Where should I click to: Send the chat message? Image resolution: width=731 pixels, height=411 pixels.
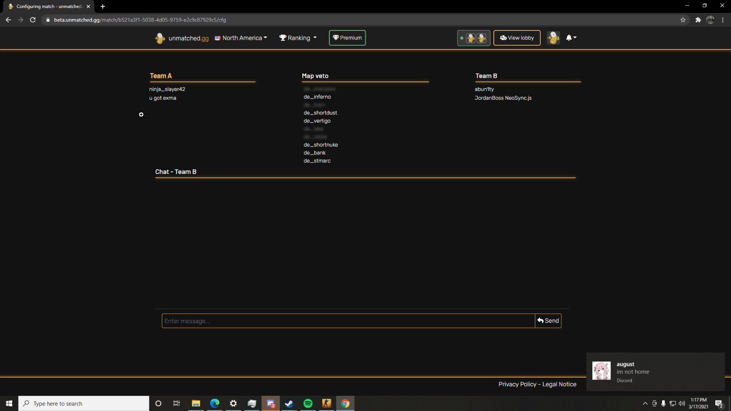point(548,321)
